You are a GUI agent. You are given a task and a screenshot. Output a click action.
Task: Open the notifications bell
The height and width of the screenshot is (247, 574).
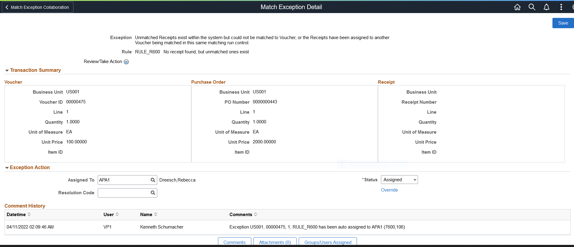(x=546, y=7)
